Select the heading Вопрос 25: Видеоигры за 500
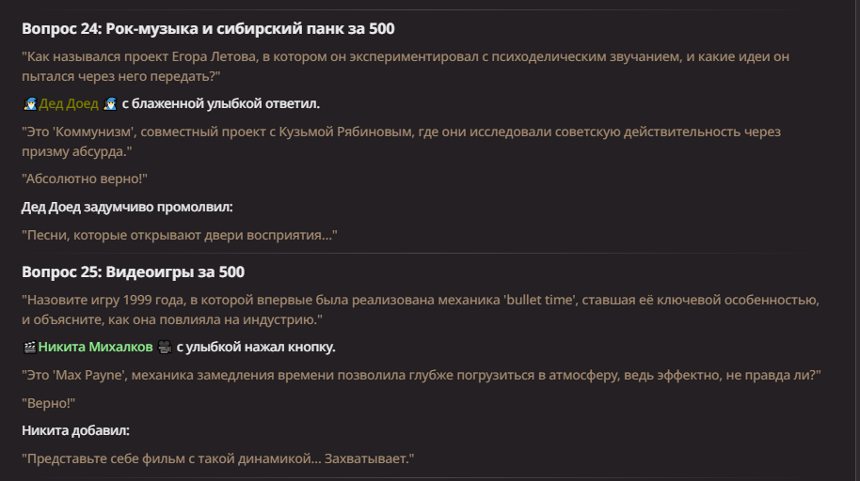Screen dimensions: 860x481 [134, 272]
